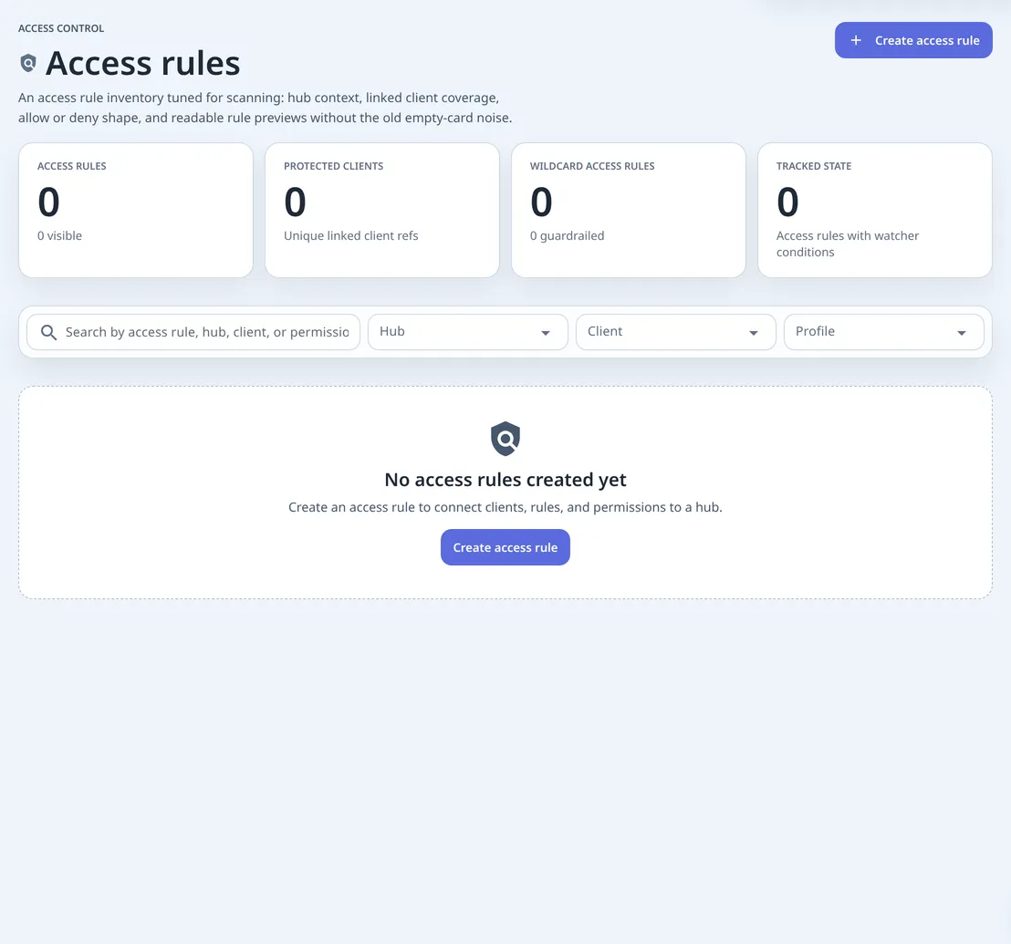The width and height of the screenshot is (1011, 944).
Task: Select the Protected Clients stat card
Action: click(x=382, y=210)
